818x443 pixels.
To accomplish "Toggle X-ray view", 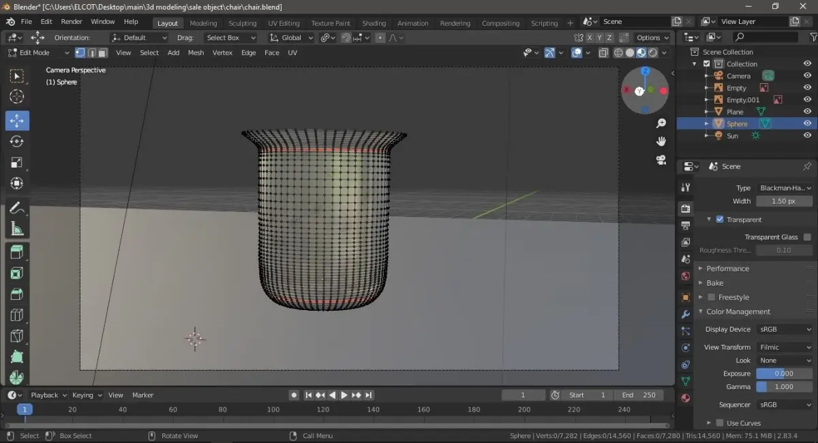I will [x=603, y=52].
